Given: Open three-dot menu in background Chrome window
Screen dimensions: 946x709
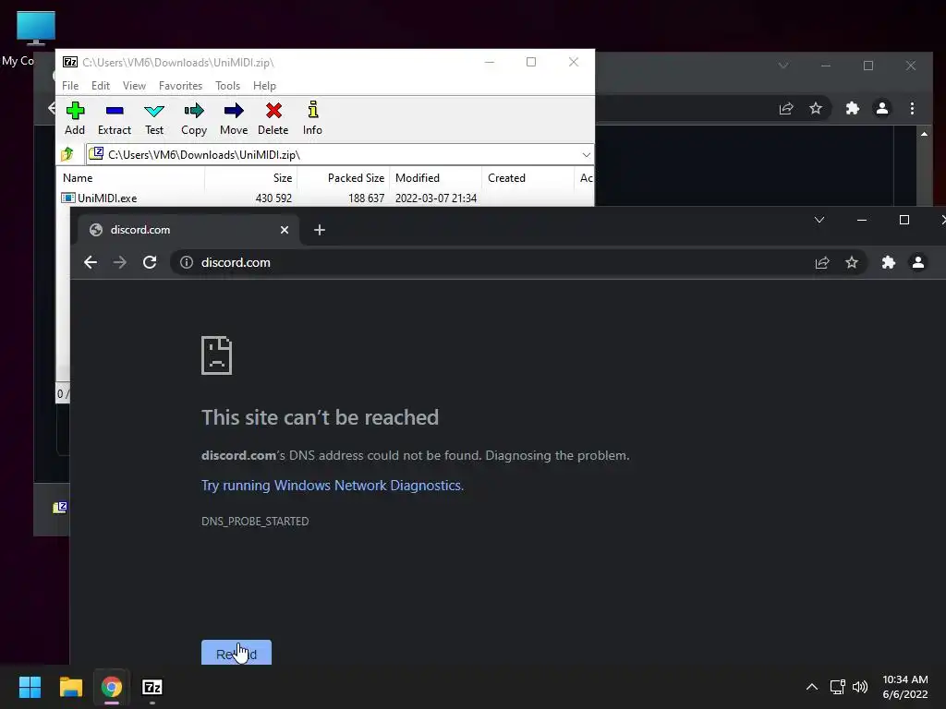Looking at the screenshot, I should pos(912,109).
